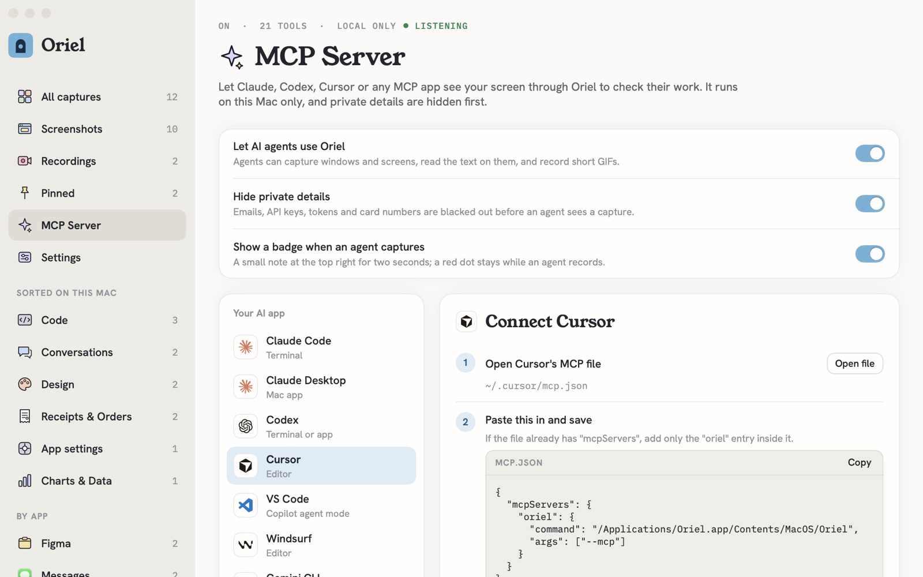The height and width of the screenshot is (577, 923).
Task: Click the LISTENING status label
Action: tap(441, 26)
